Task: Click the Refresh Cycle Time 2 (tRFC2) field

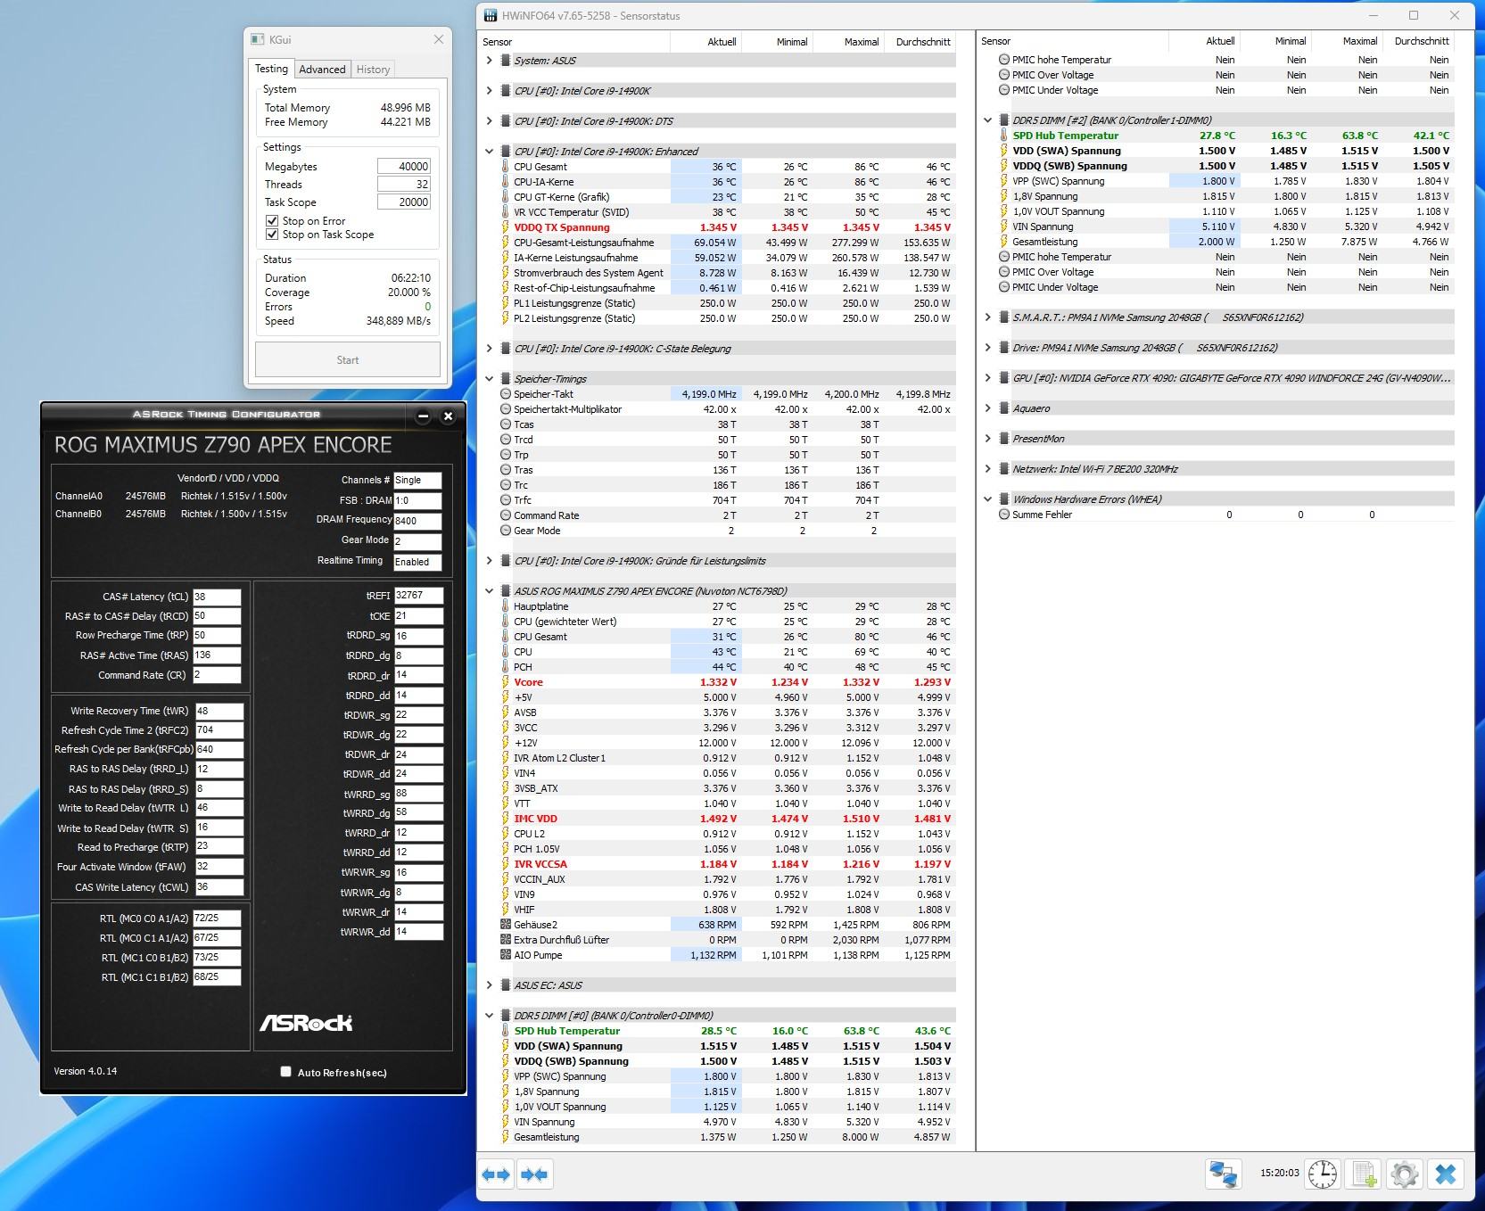Action: (x=219, y=730)
